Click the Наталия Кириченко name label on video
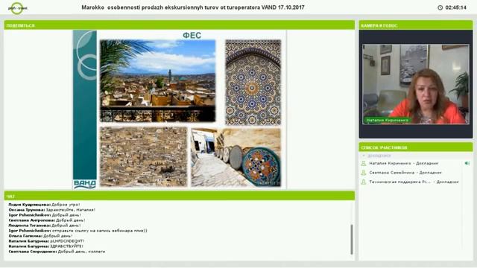The image size is (477, 268). pos(387,121)
